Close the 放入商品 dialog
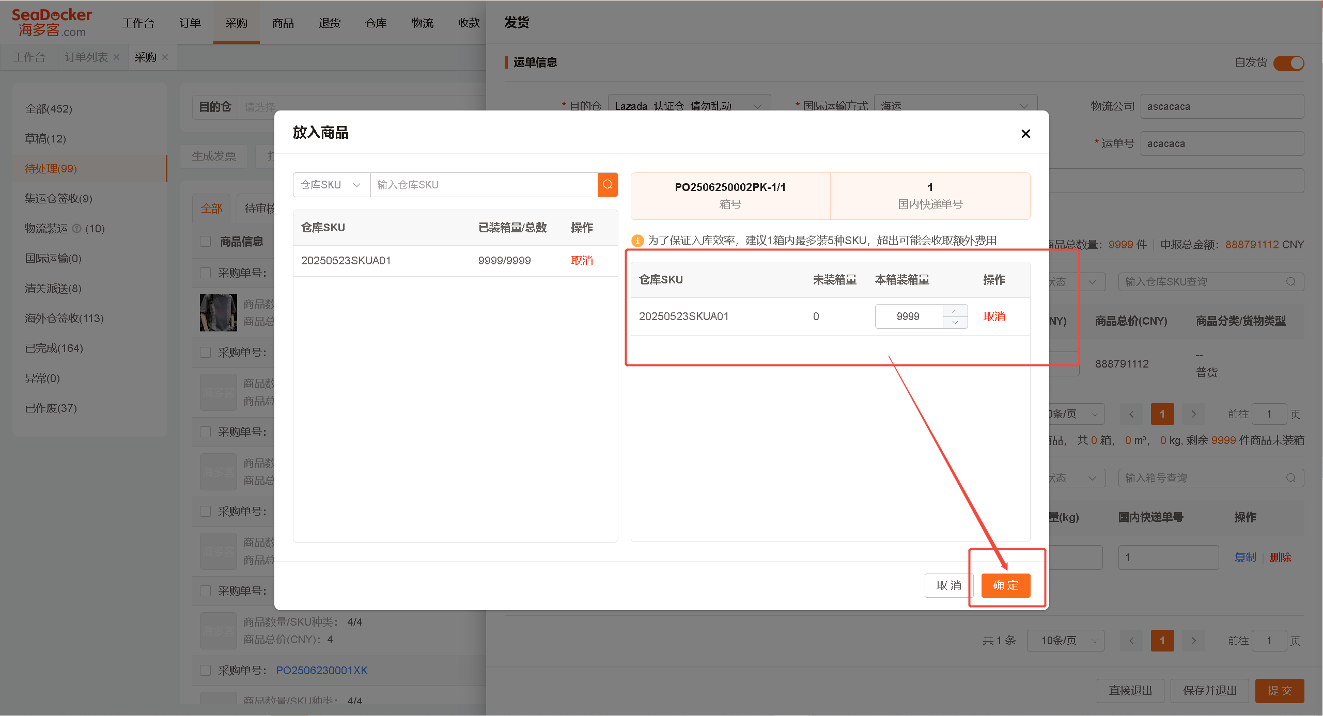Screen dimensions: 1323x716 click(x=1025, y=134)
